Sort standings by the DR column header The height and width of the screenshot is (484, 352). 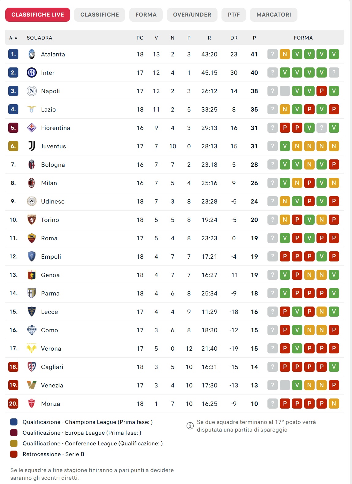point(234,38)
